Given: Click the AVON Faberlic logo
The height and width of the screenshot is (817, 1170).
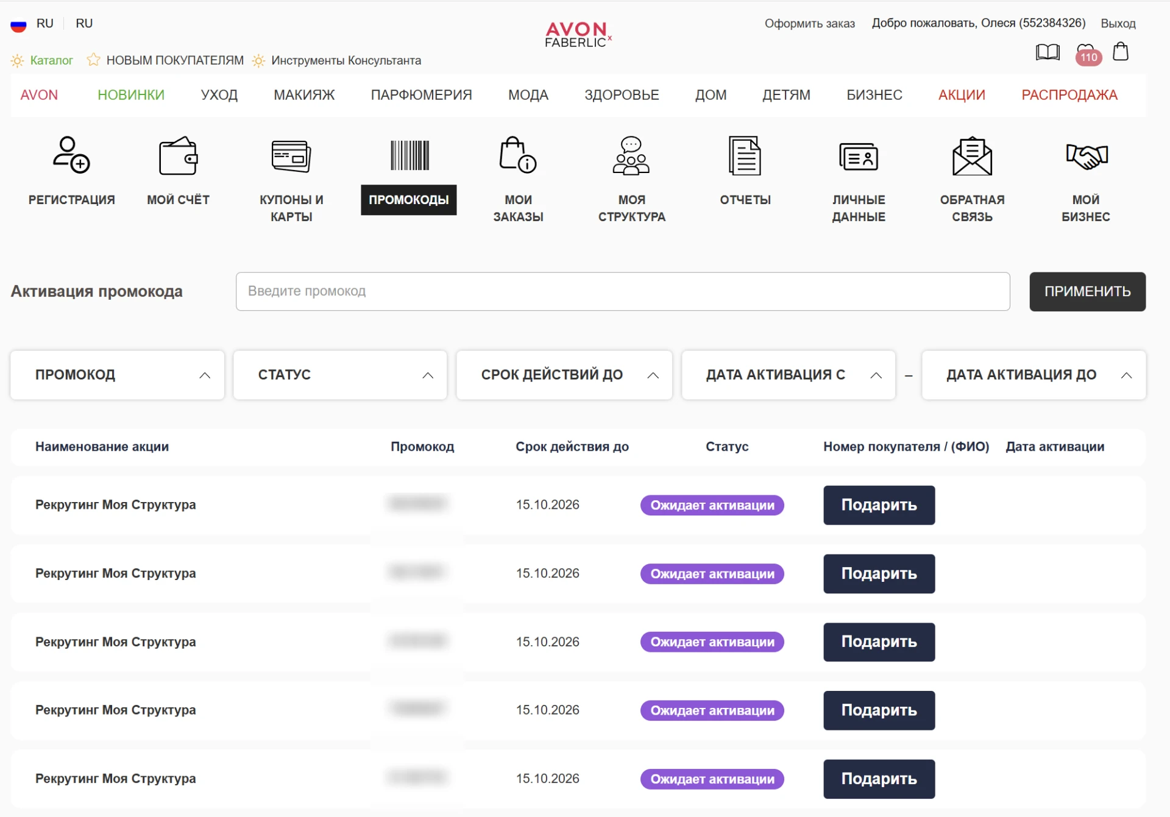Looking at the screenshot, I should [578, 34].
